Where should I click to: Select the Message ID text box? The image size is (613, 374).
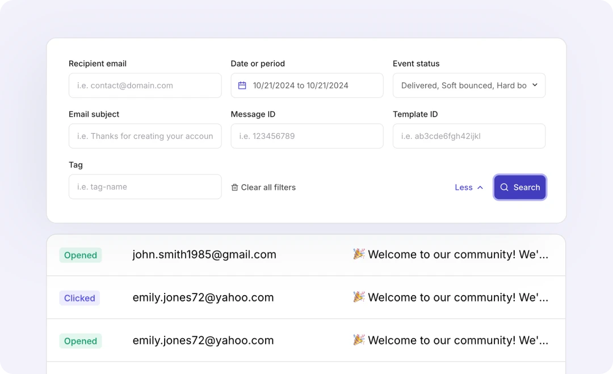point(306,136)
